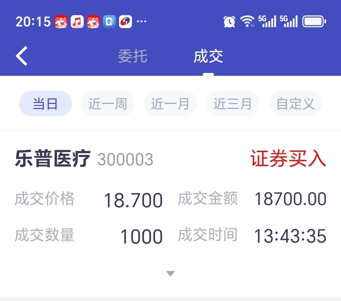Filter records by 近三月
341x301 pixels.
[x=233, y=104]
